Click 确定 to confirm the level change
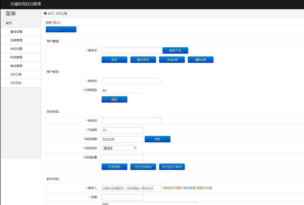This screenshot has width=304, height=205. click(x=115, y=99)
